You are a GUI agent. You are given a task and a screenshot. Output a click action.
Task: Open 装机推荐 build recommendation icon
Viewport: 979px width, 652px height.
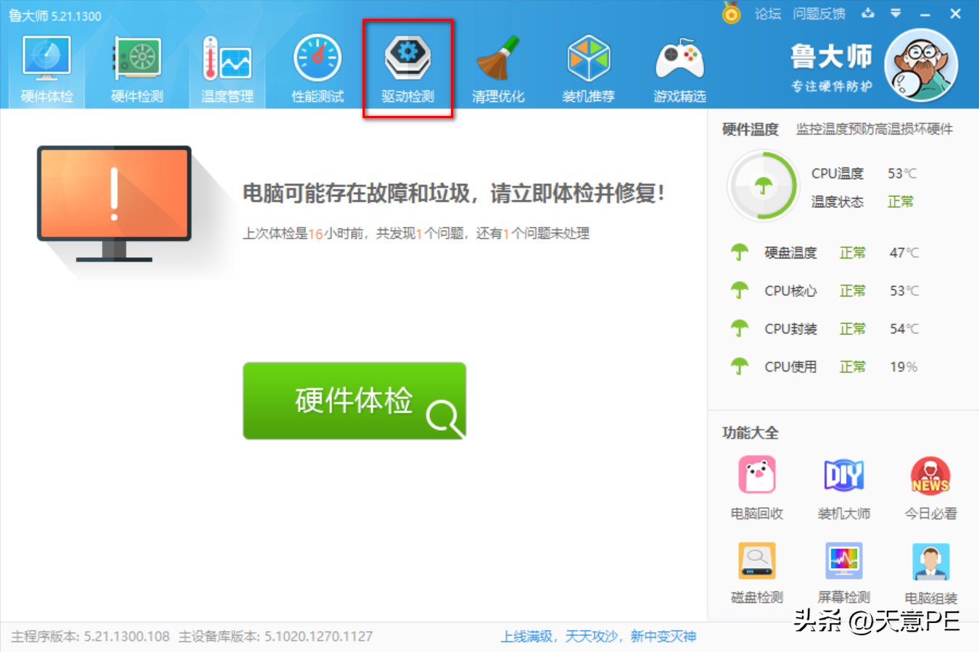[589, 67]
